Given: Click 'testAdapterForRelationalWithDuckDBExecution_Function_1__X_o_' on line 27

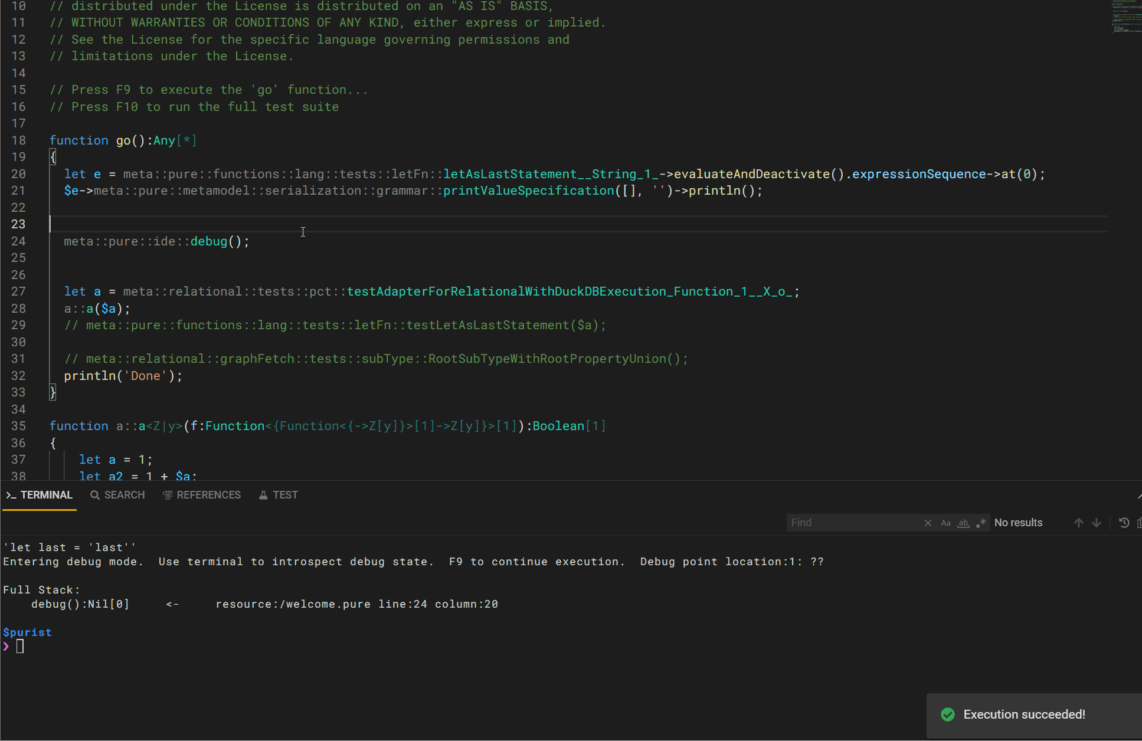Looking at the screenshot, I should click(570, 291).
